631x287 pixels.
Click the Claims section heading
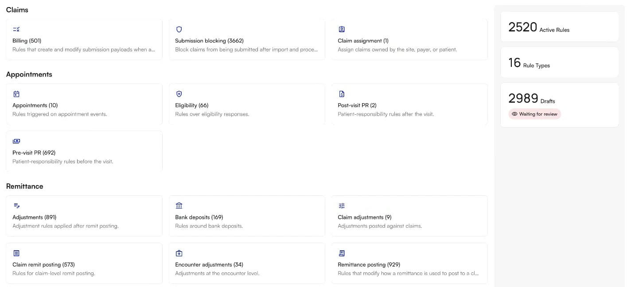click(x=17, y=9)
